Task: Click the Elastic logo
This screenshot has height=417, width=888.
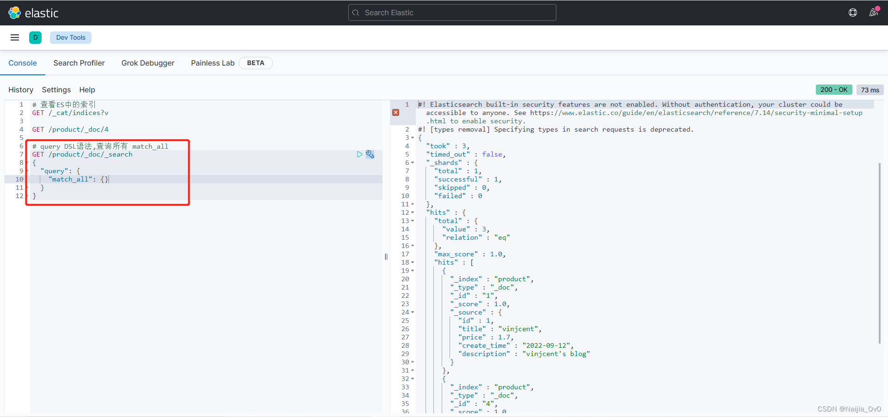Action: (33, 13)
